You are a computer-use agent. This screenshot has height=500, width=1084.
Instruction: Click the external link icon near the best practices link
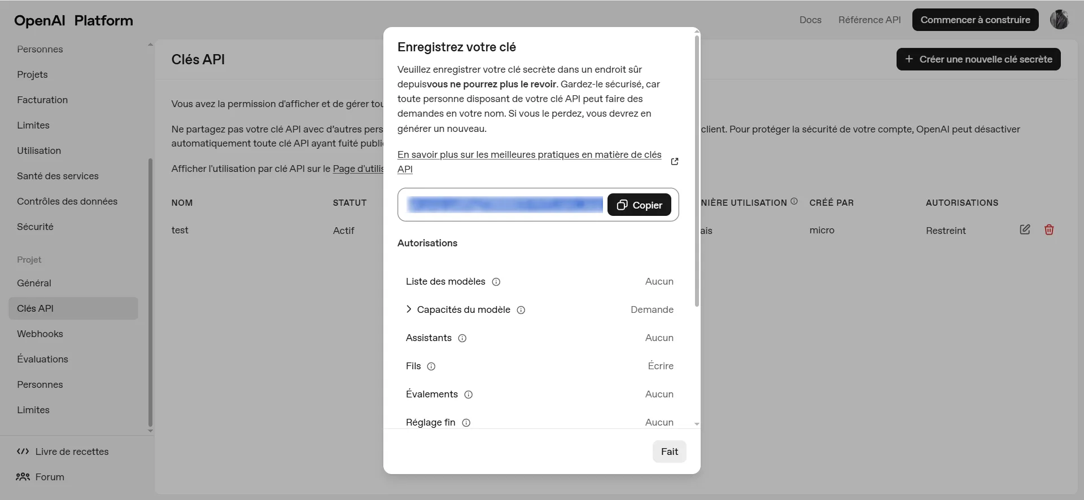point(674,162)
